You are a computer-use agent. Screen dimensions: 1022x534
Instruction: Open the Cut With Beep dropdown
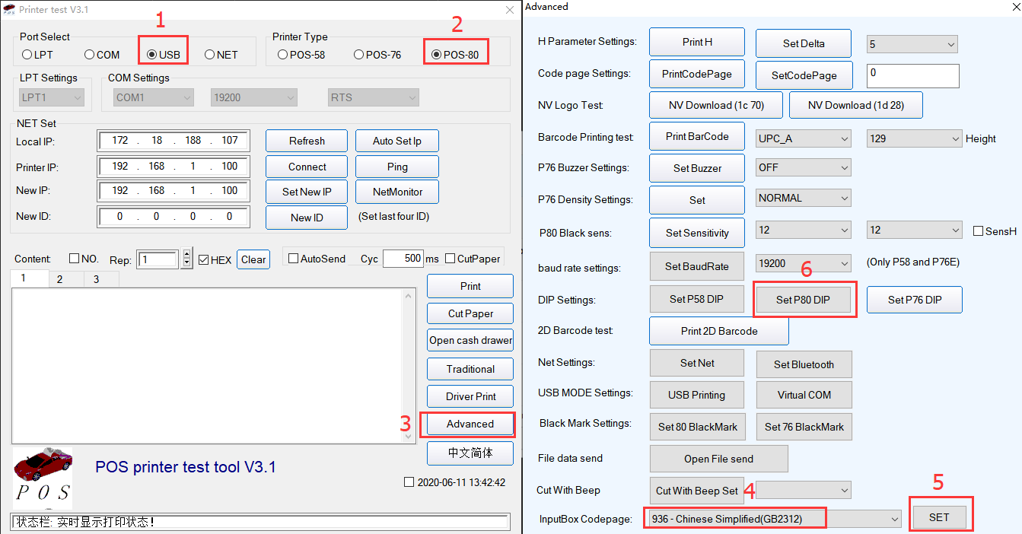point(803,491)
